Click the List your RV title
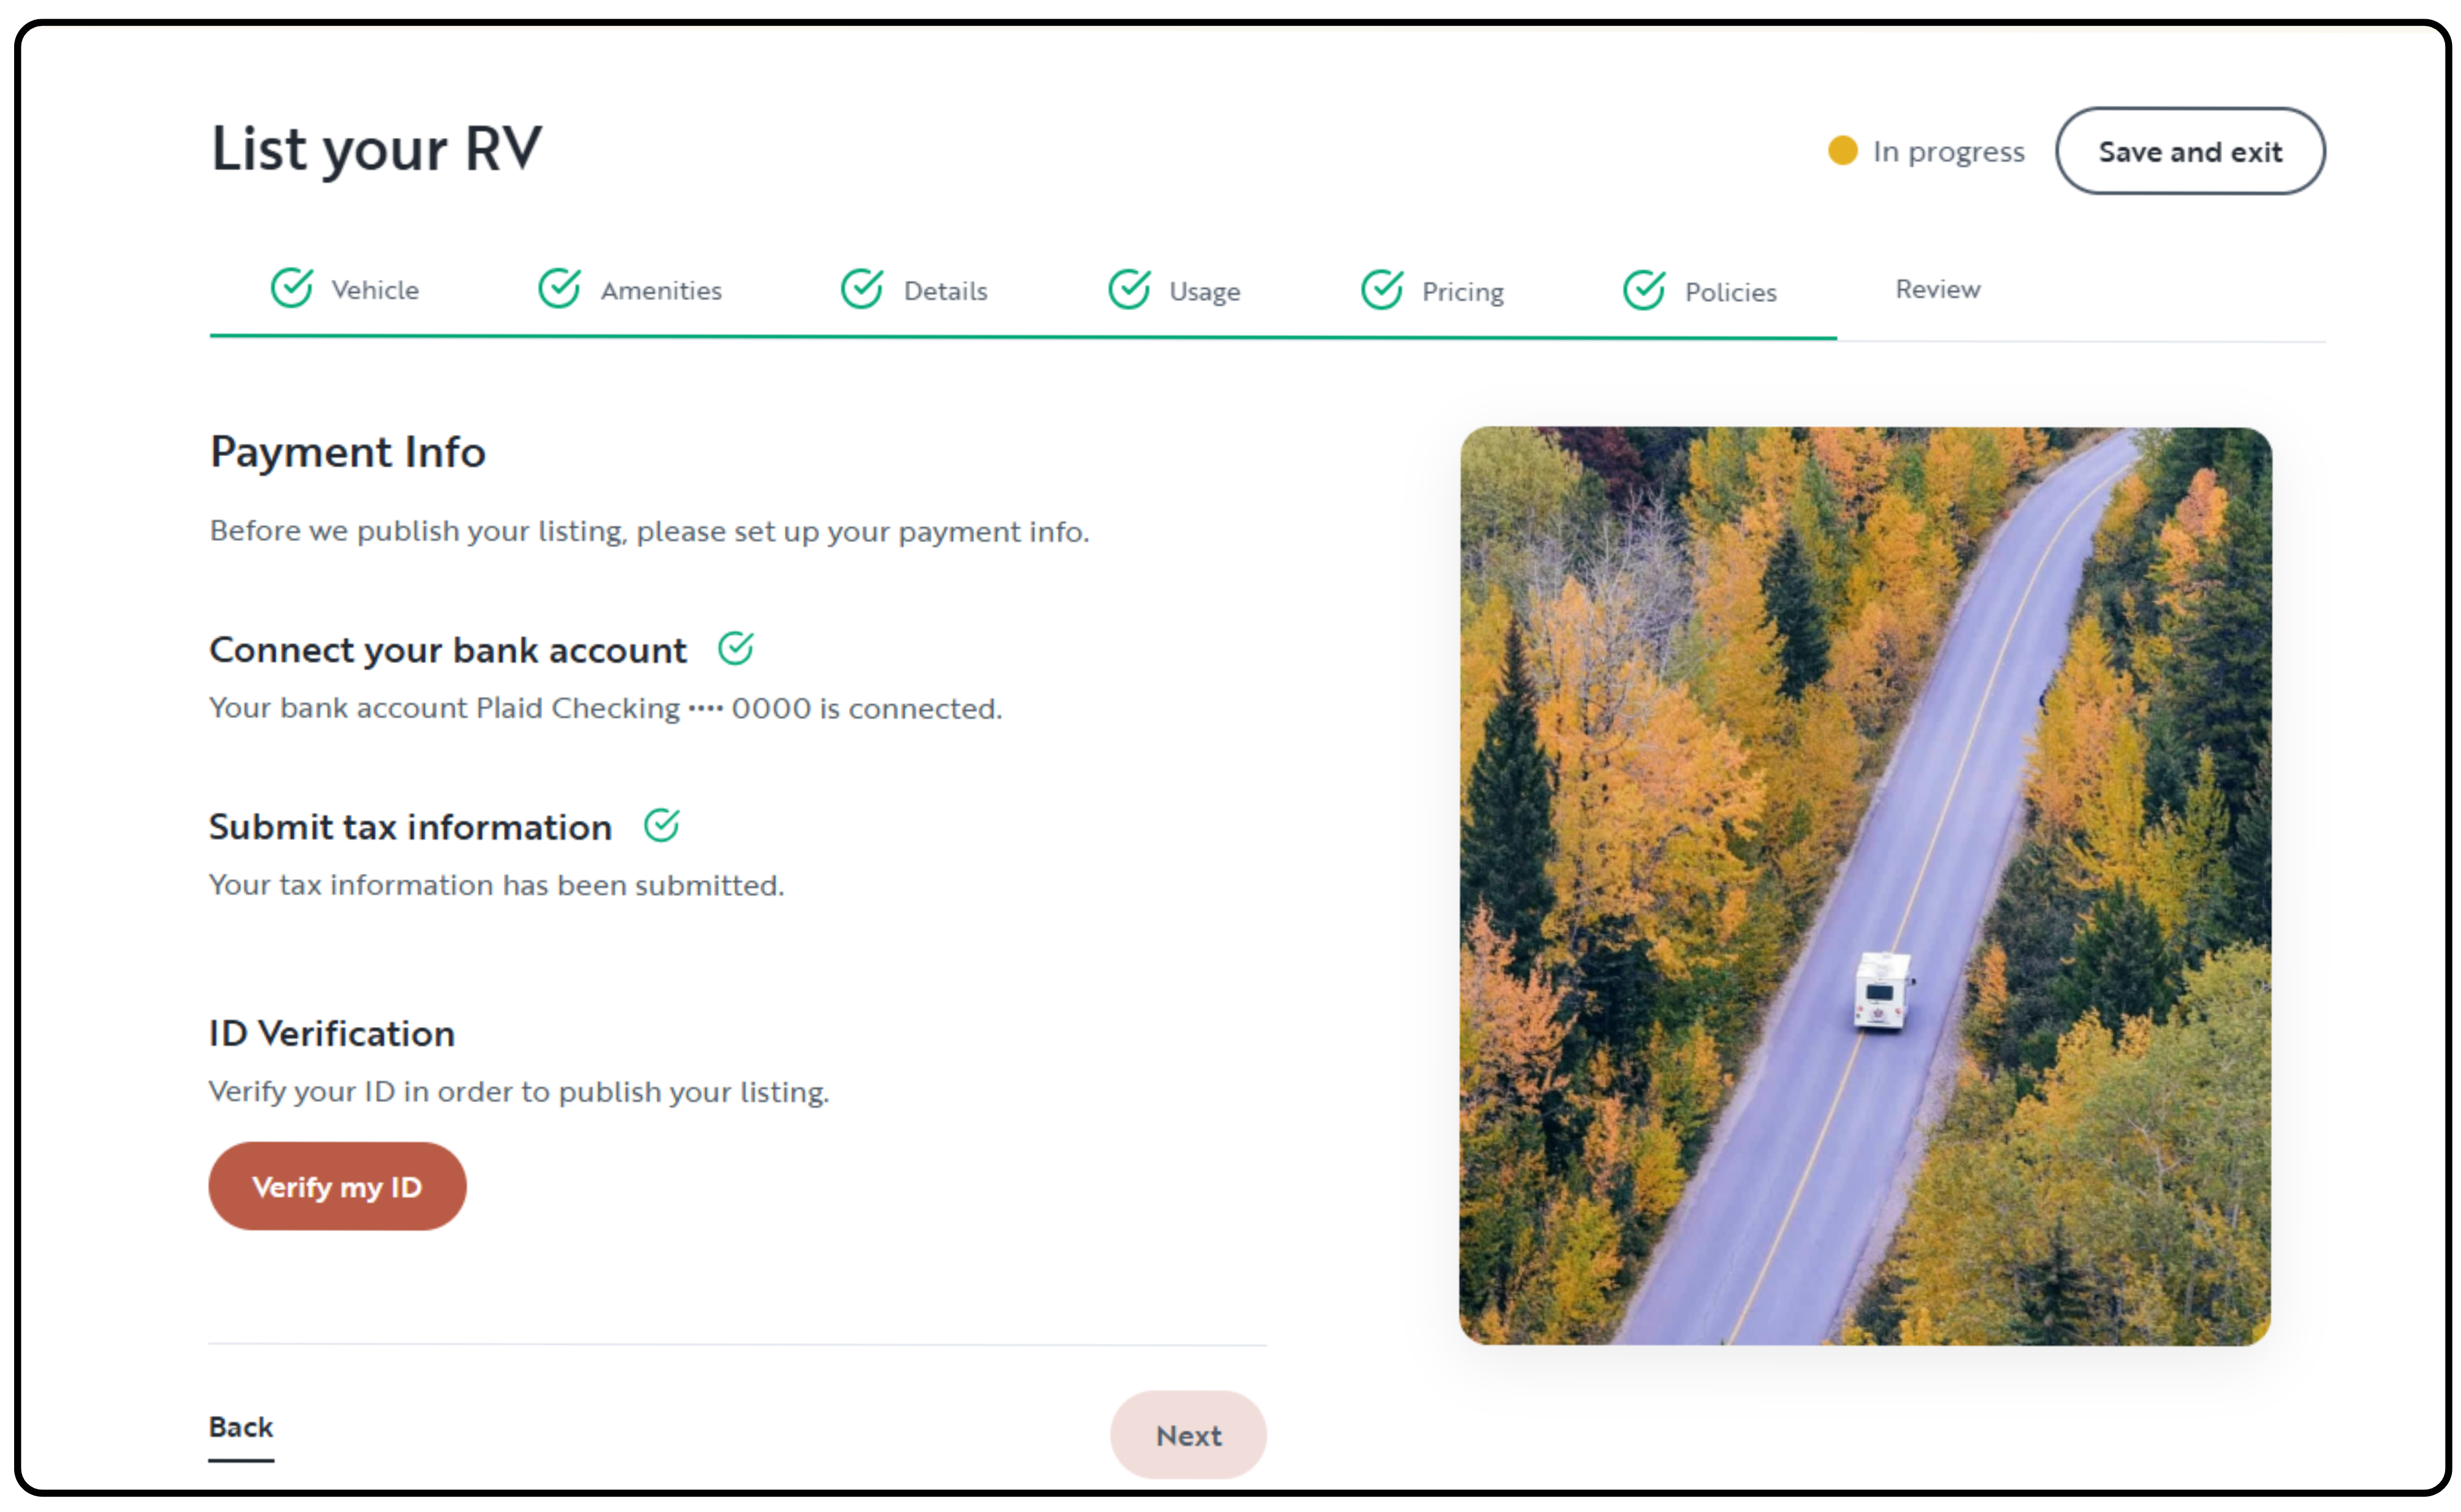The height and width of the screenshot is (1512, 2461). 376,149
